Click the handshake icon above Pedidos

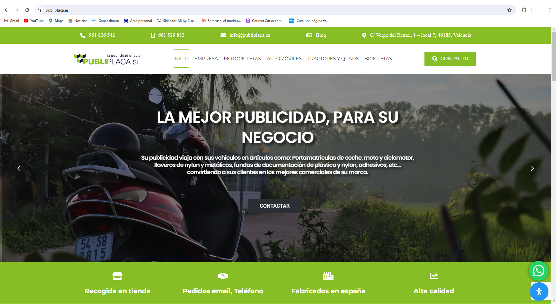(223, 276)
